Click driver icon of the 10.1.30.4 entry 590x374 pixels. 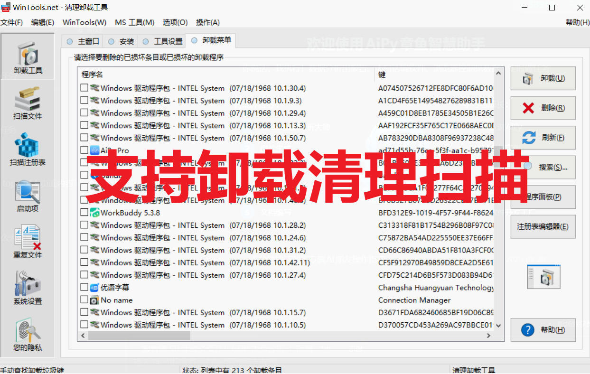click(x=94, y=88)
